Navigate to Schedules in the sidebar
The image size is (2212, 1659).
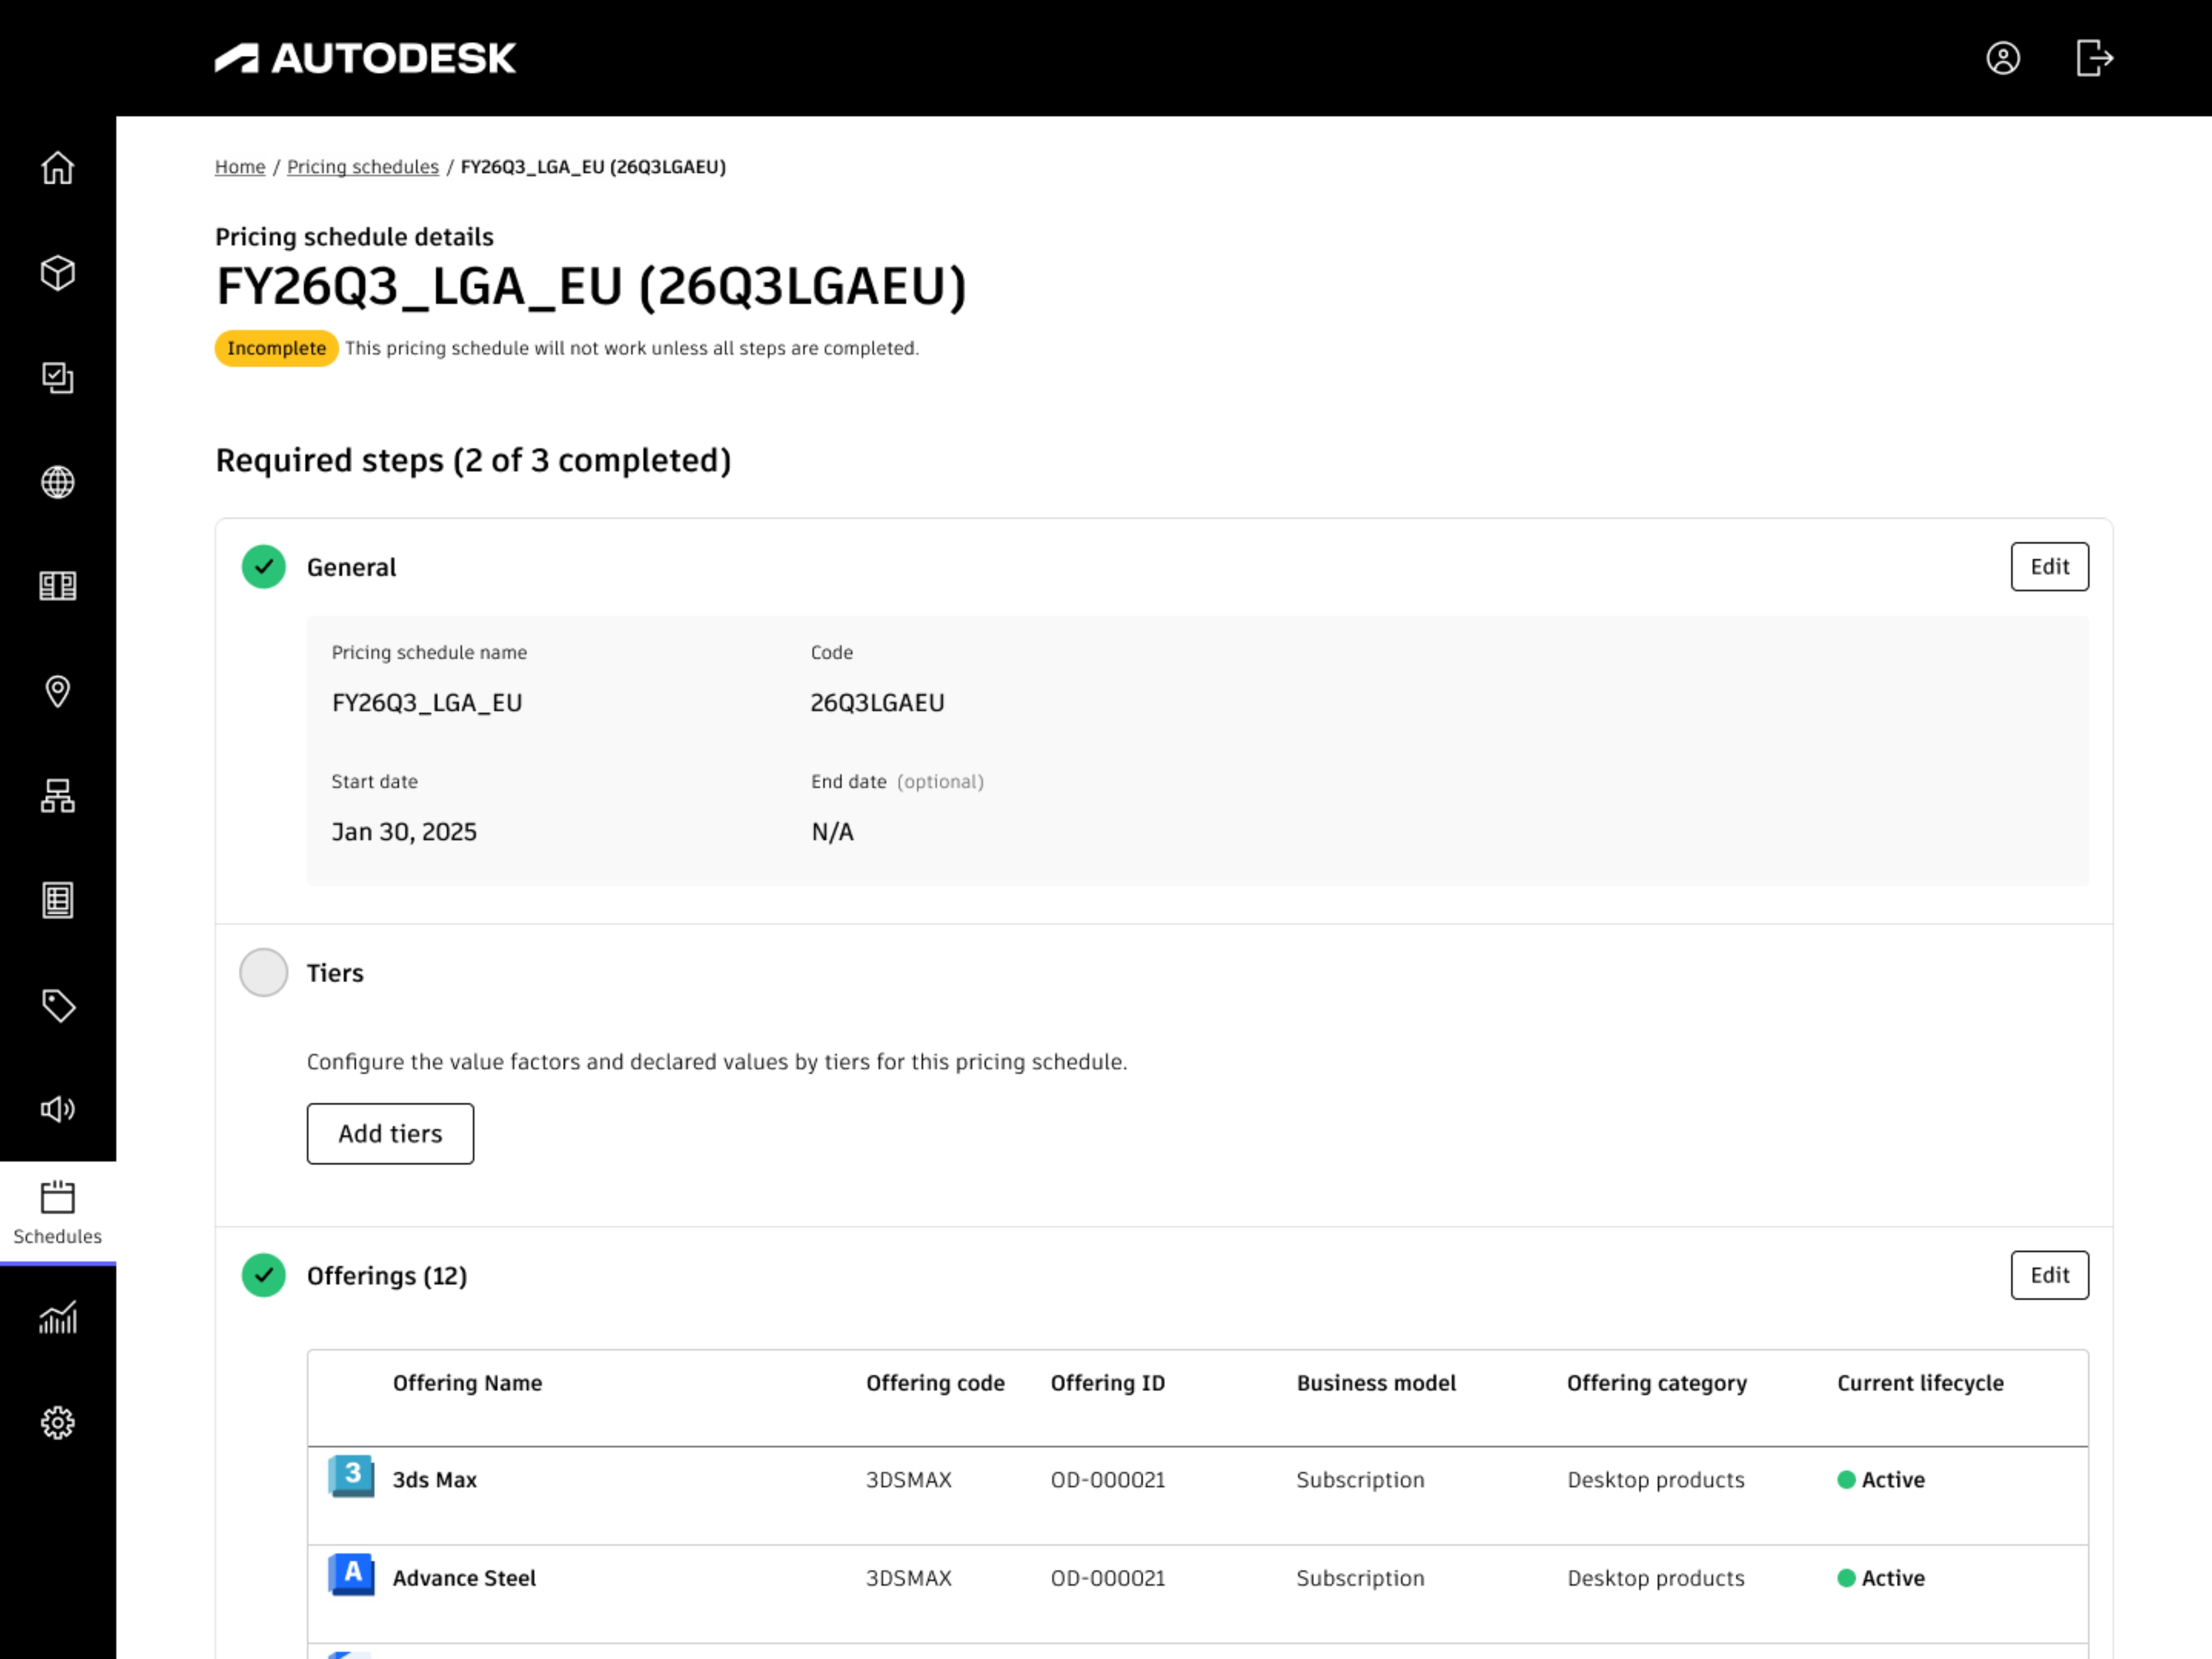58,1210
